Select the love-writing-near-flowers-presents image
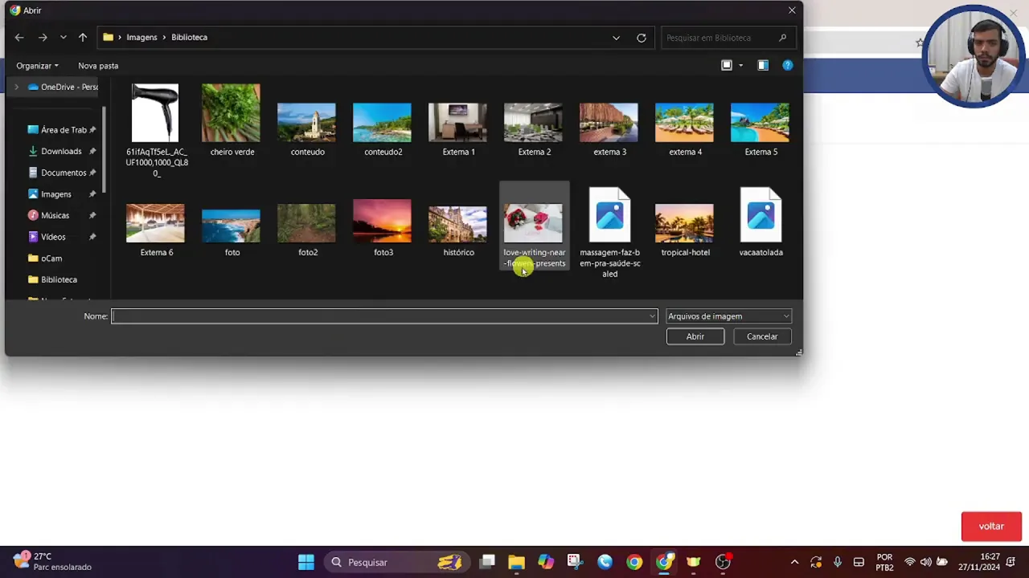 coord(534,226)
